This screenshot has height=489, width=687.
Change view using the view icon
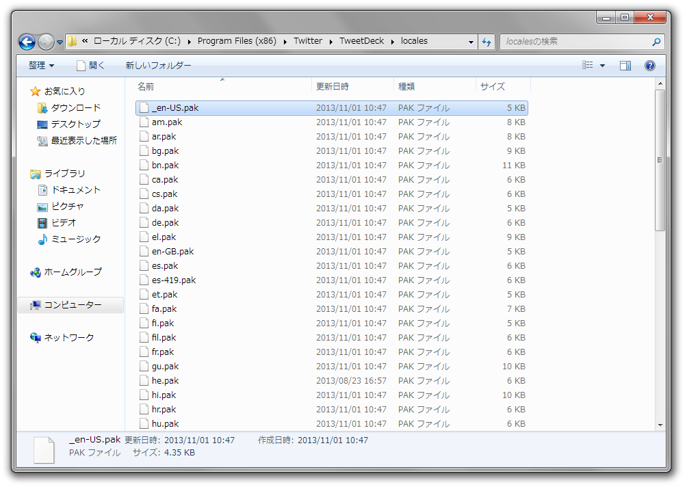tap(587, 65)
